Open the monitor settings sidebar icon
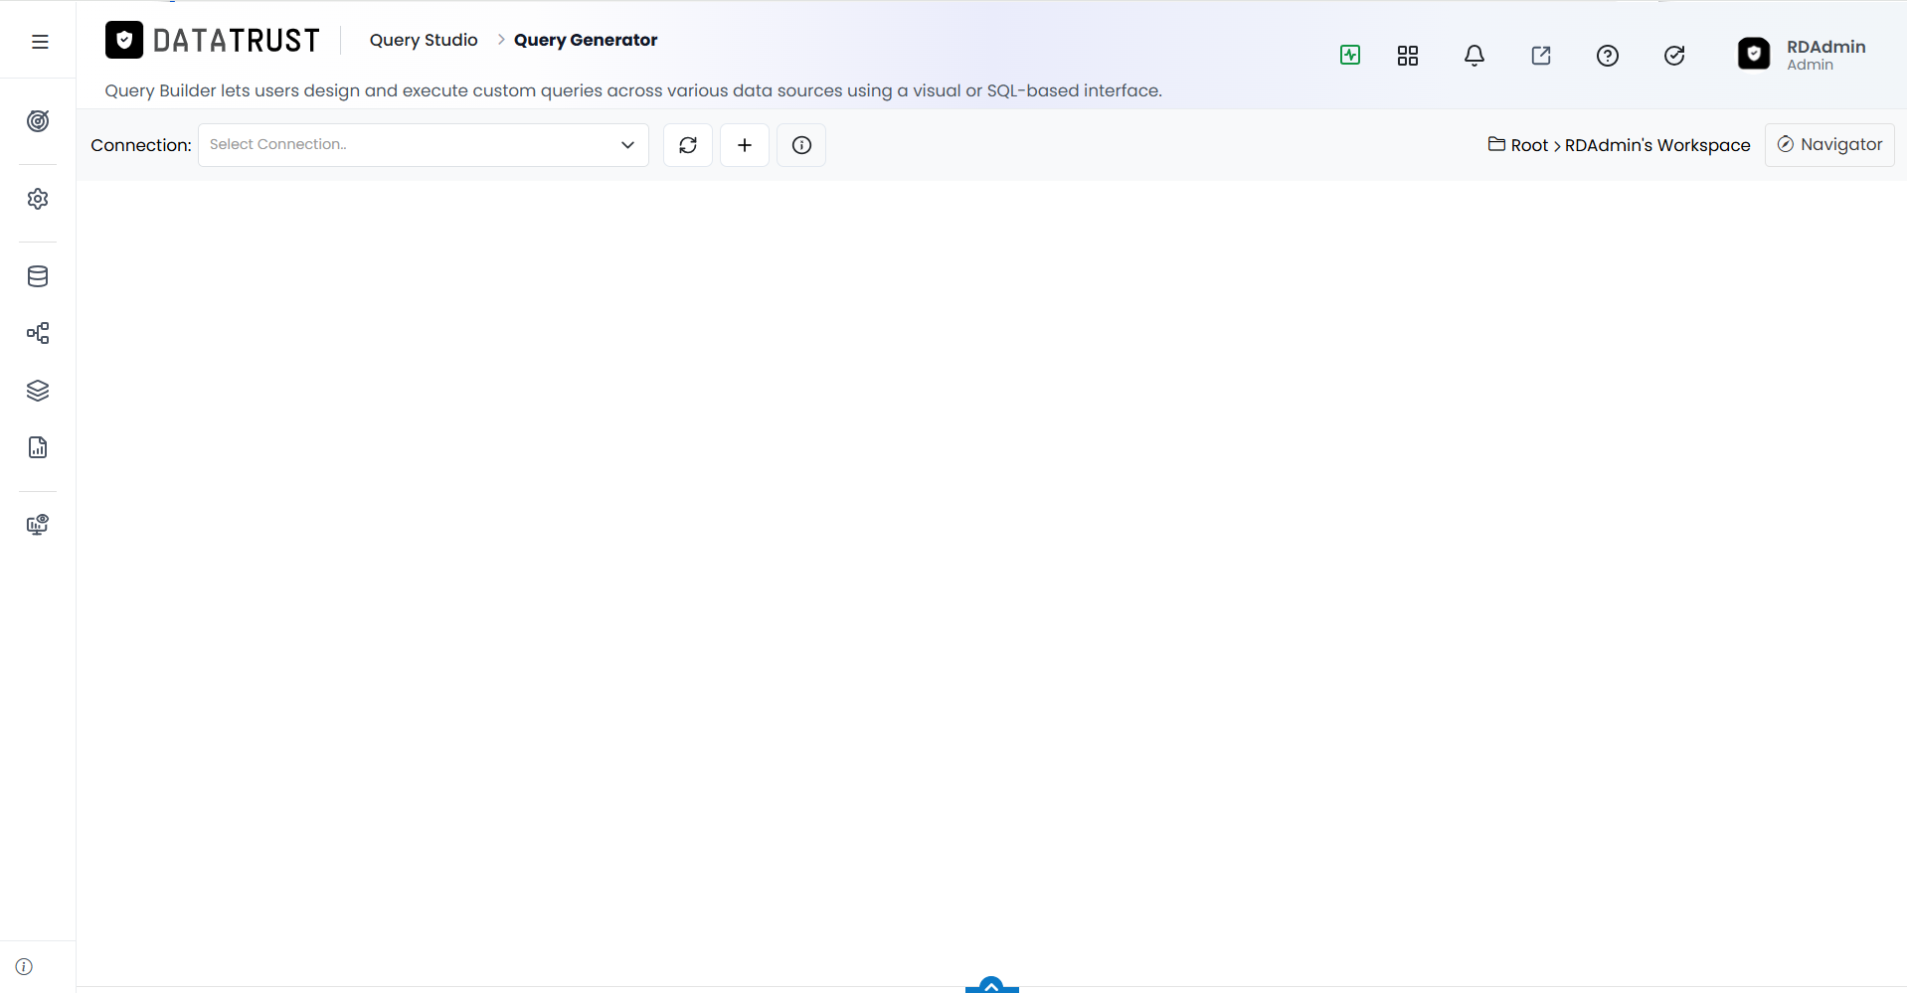The image size is (1907, 993). pyautogui.click(x=38, y=525)
